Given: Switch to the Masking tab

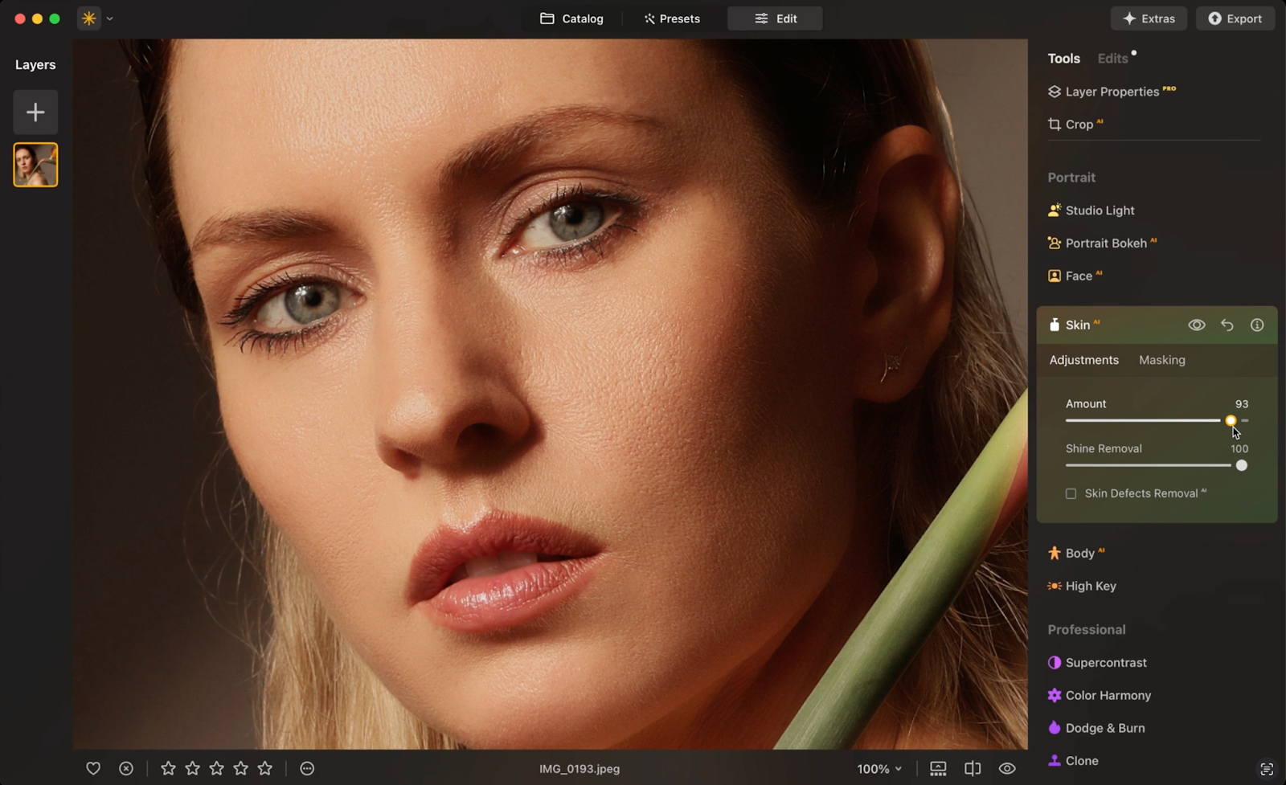Looking at the screenshot, I should coord(1161,360).
